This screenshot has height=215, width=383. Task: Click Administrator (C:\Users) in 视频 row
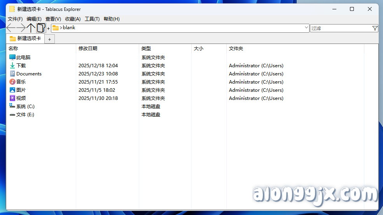256,98
